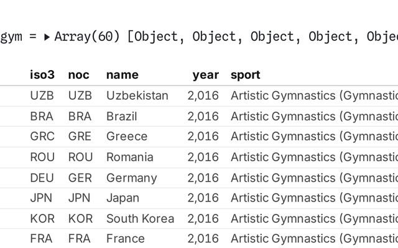Click the France name cell
The width and height of the screenshot is (398, 248).
[x=125, y=239]
